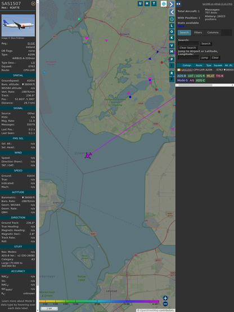Open the tar1090 on github link
Image resolution: width=234 pixels, height=312 pixels.
coord(217,4)
